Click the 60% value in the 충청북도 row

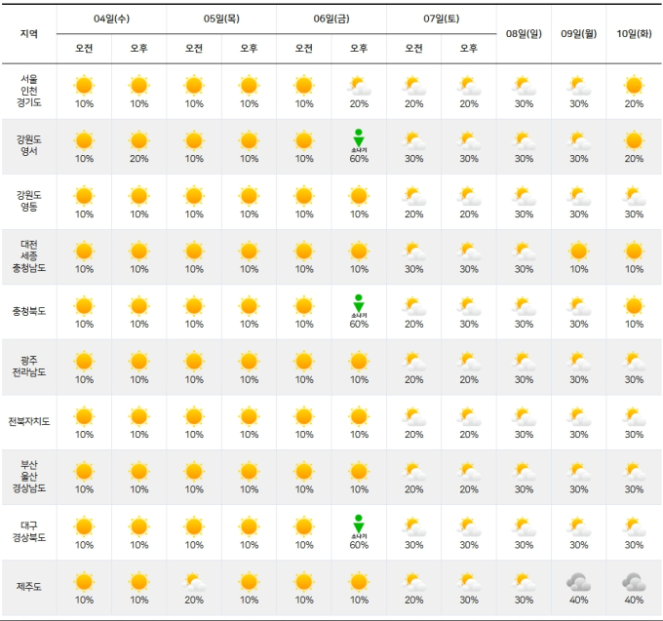(359, 324)
